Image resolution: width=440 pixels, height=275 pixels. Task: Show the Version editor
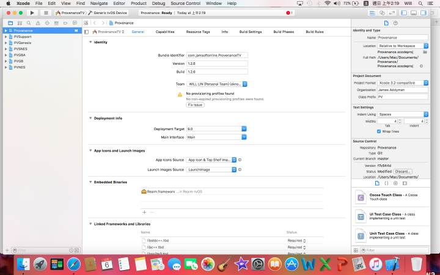coord(392,13)
